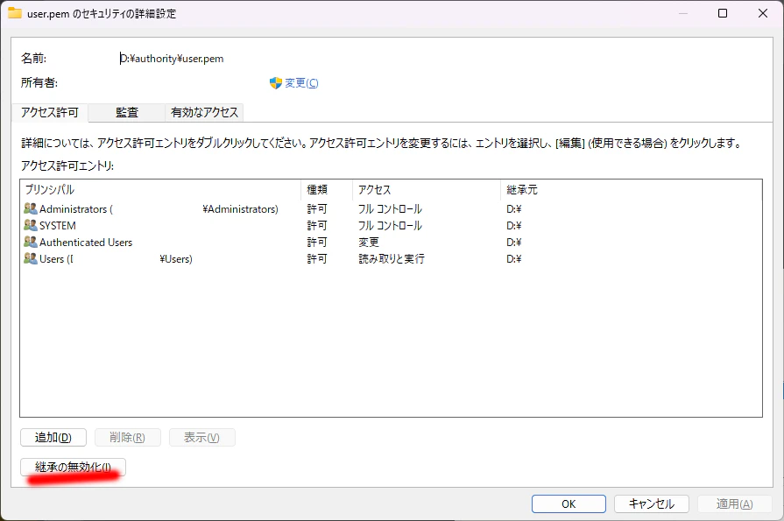Image resolution: width=784 pixels, height=521 pixels.
Task: Select the Administrators entry name
Action: pos(159,209)
